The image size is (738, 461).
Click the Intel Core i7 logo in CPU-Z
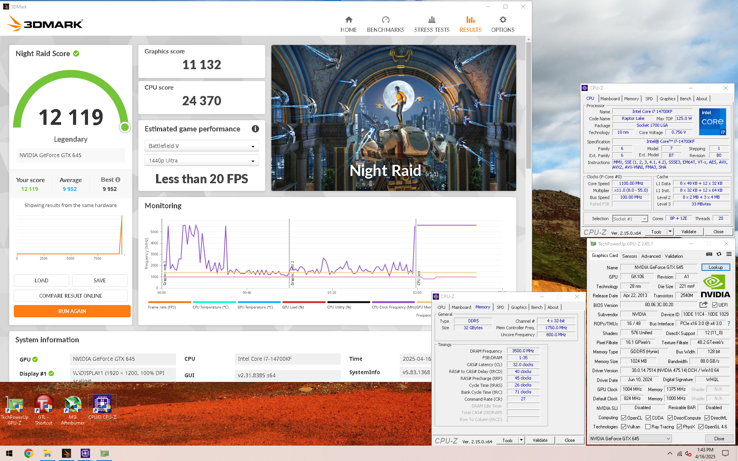pos(713,121)
